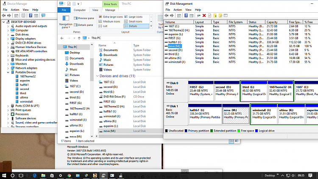Image resolution: width=318 pixels, height=179 pixels.
Task: Expand Network adapters node in Device Manager
Action: coord(8,68)
